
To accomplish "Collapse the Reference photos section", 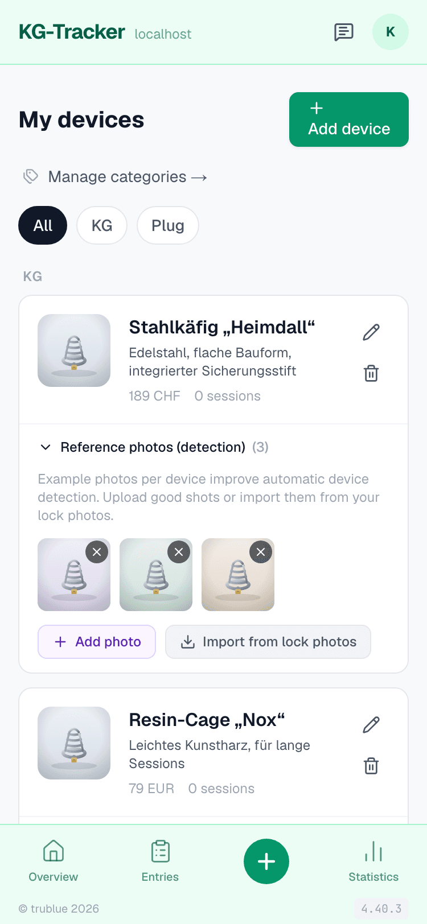I will tap(153, 447).
